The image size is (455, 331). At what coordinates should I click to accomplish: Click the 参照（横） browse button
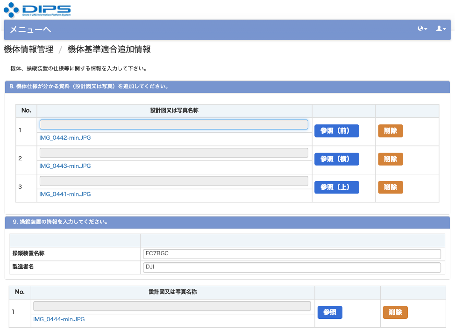(336, 159)
